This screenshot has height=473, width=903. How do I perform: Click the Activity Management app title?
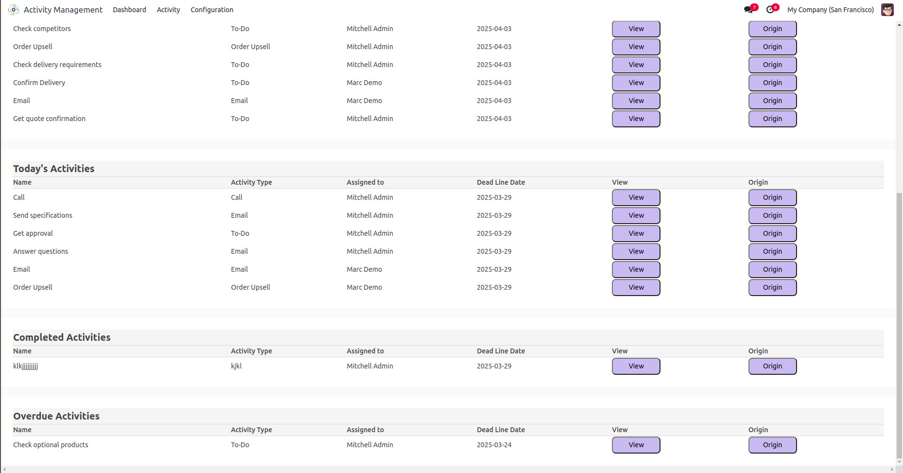click(63, 10)
